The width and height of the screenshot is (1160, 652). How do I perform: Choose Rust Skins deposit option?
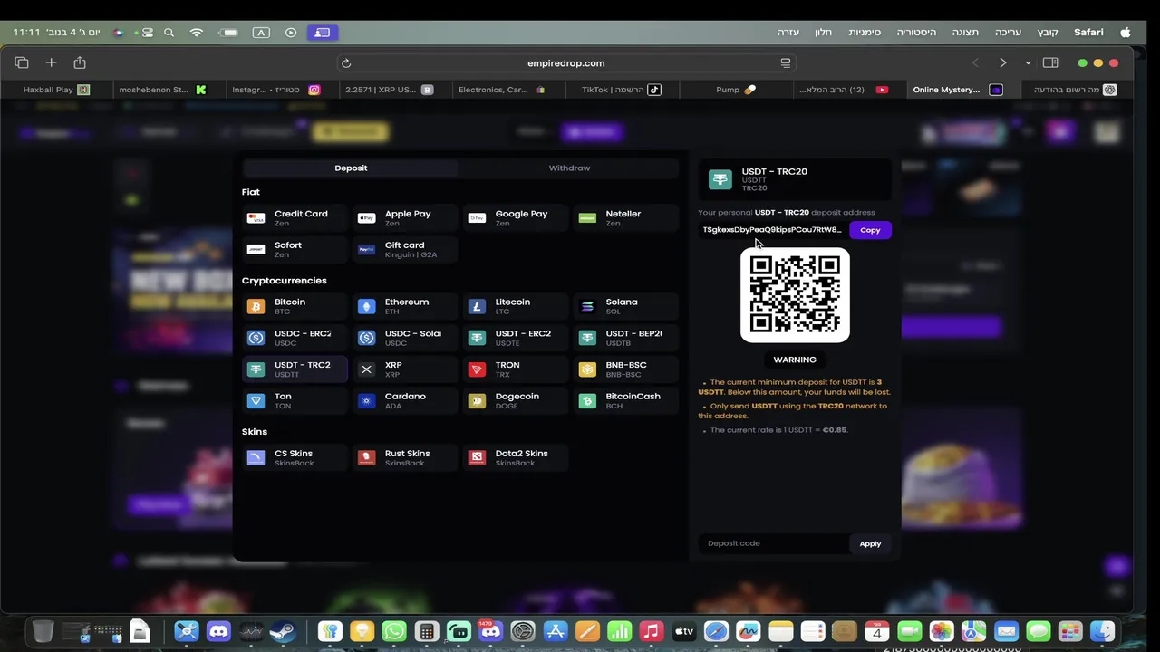tap(405, 457)
